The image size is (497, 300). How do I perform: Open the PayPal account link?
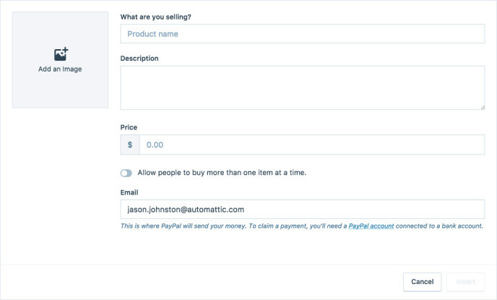pos(371,226)
